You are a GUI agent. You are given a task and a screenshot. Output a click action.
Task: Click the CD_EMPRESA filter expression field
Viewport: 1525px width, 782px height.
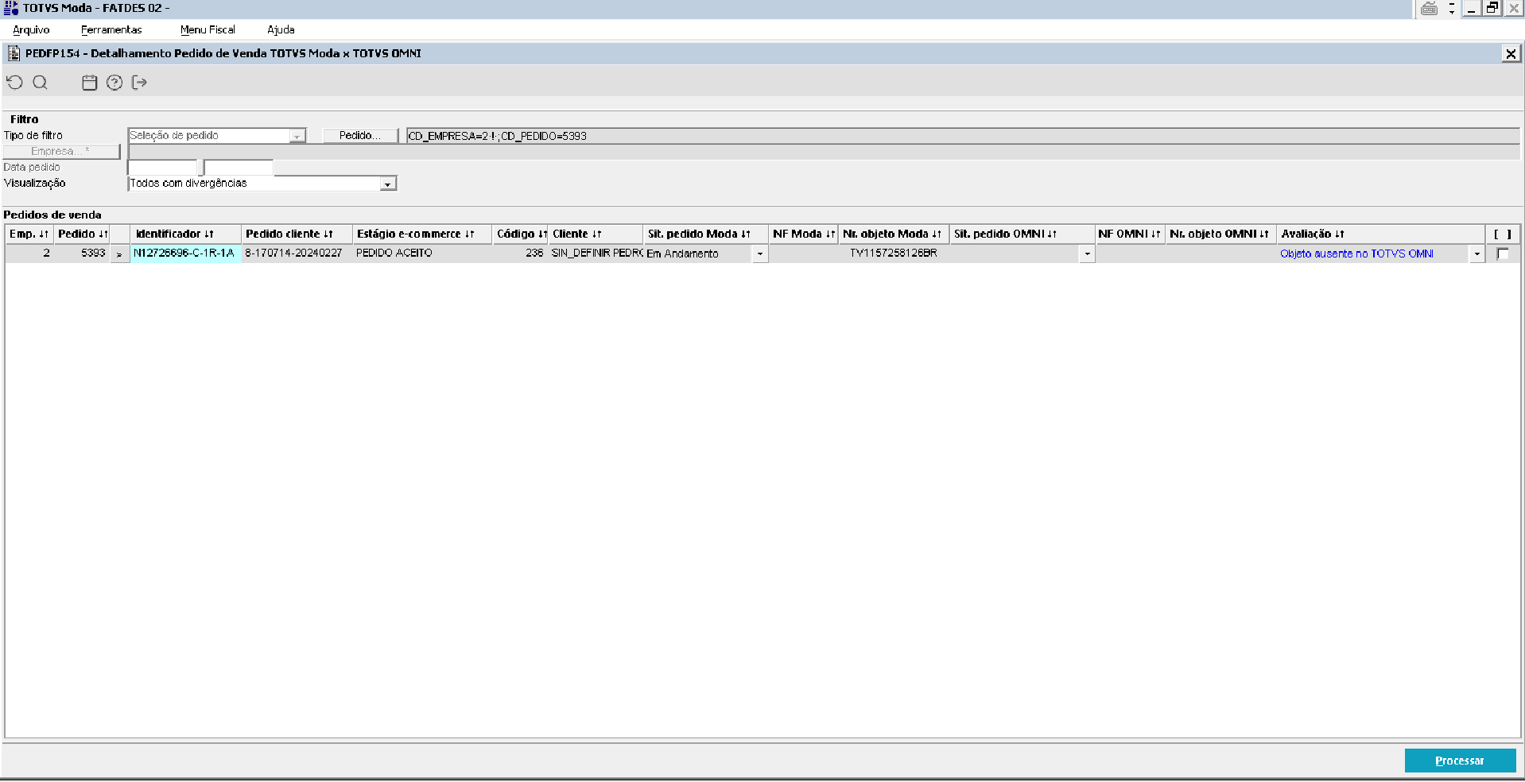pyautogui.click(x=963, y=136)
